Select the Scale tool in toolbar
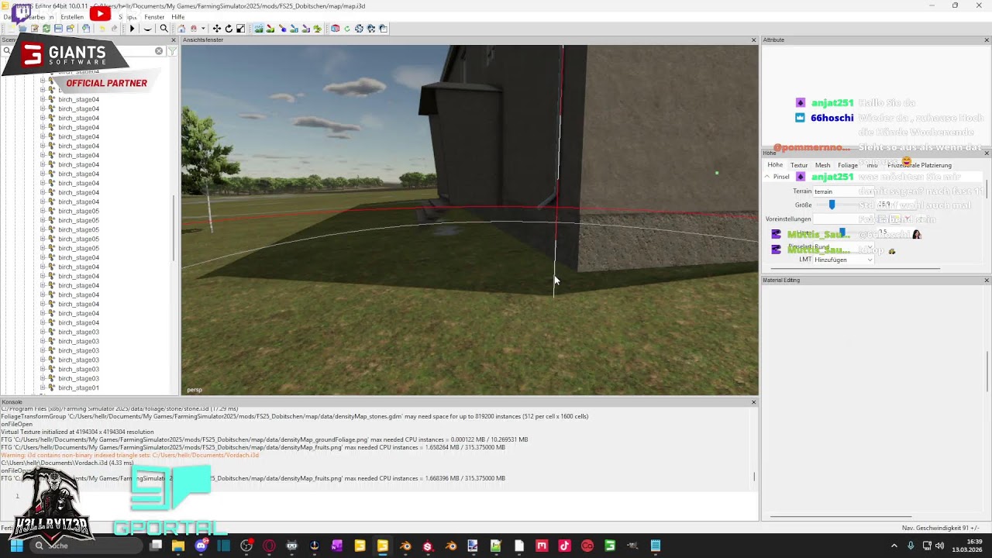Image resolution: width=992 pixels, height=558 pixels. coord(240,29)
